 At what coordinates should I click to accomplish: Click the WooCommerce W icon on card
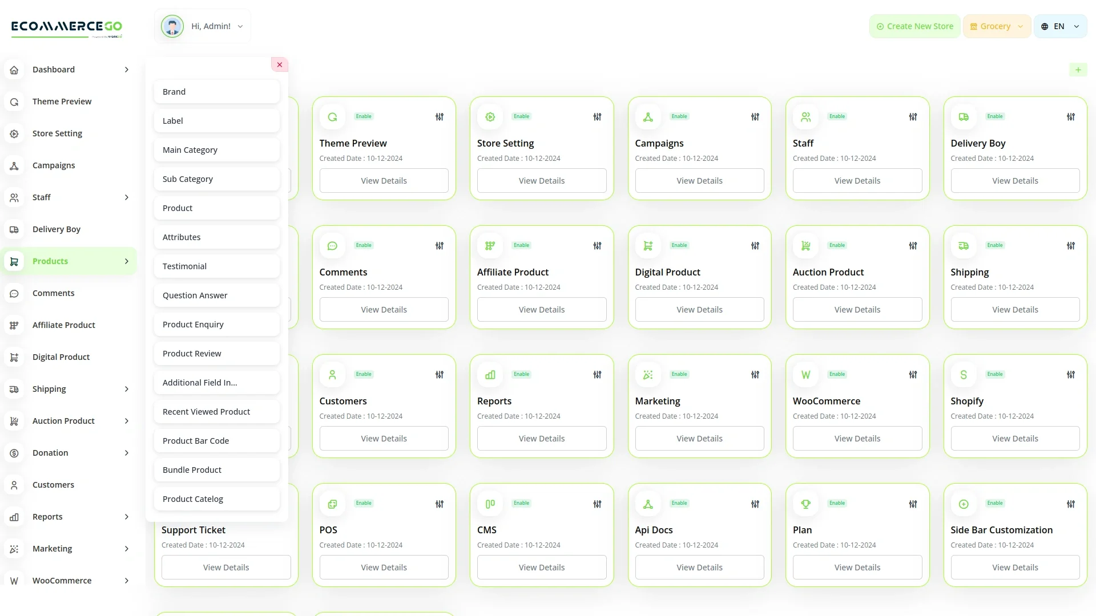pos(805,375)
